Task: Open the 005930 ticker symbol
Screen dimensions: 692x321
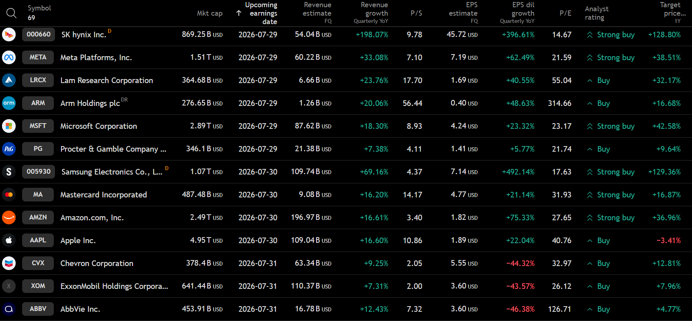Action: tap(39, 172)
